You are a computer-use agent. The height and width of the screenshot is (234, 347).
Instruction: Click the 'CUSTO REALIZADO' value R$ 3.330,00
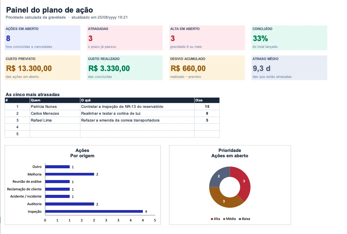[109, 68]
